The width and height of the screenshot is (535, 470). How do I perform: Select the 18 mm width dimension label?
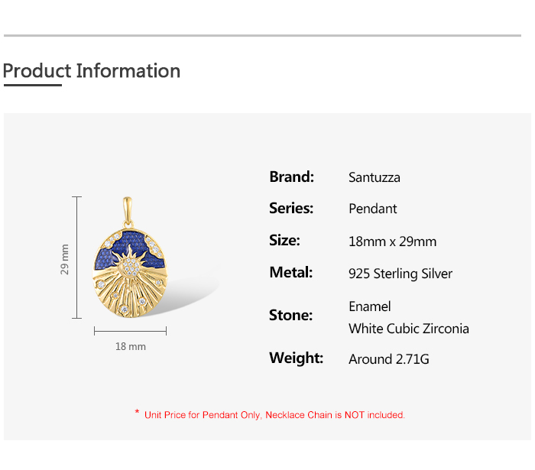pos(130,347)
